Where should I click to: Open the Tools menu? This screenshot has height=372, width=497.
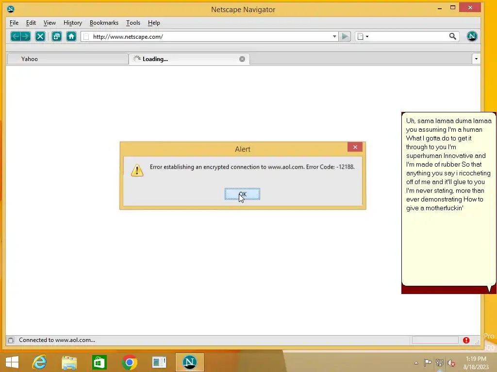133,23
